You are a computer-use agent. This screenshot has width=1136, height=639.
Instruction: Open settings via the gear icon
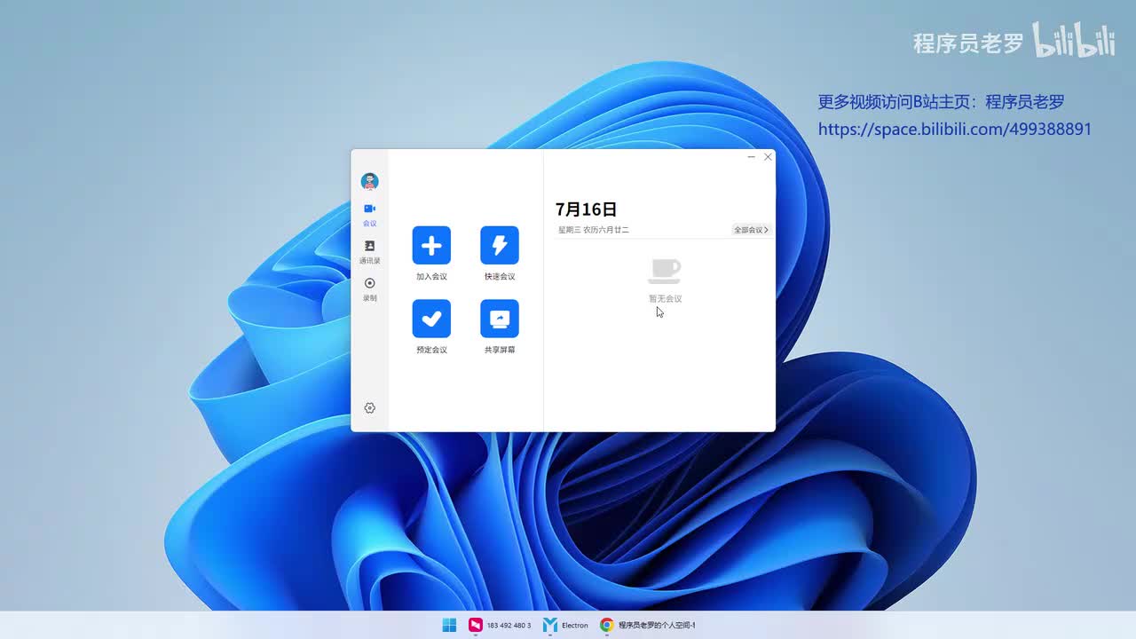click(370, 408)
